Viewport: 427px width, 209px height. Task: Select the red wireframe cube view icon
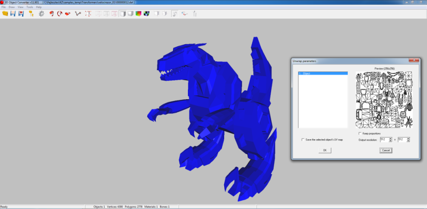click(114, 14)
